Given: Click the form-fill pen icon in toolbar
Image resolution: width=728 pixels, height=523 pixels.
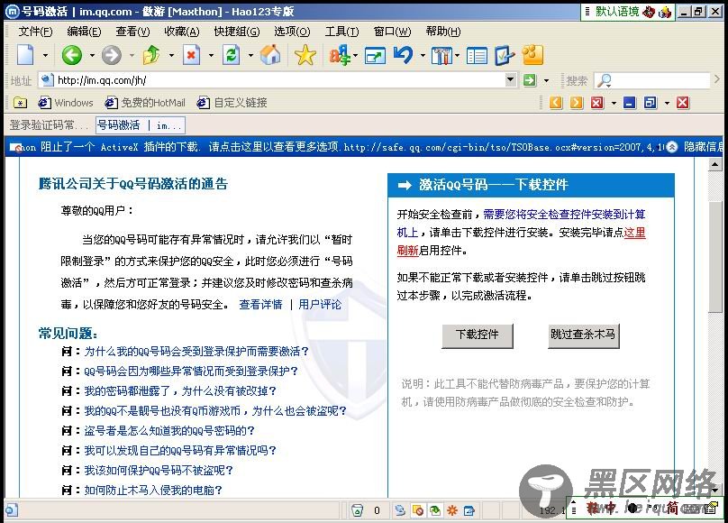Looking at the screenshot, I should [x=505, y=55].
